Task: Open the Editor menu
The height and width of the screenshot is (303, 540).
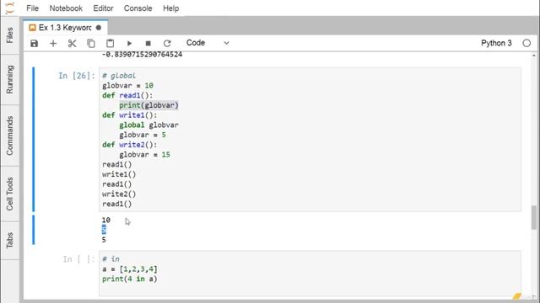Action: pyautogui.click(x=103, y=8)
